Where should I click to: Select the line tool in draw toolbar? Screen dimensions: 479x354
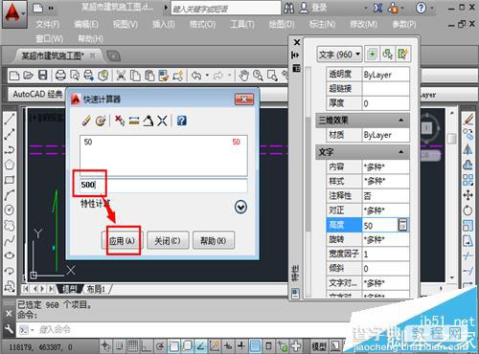[x=10, y=119]
